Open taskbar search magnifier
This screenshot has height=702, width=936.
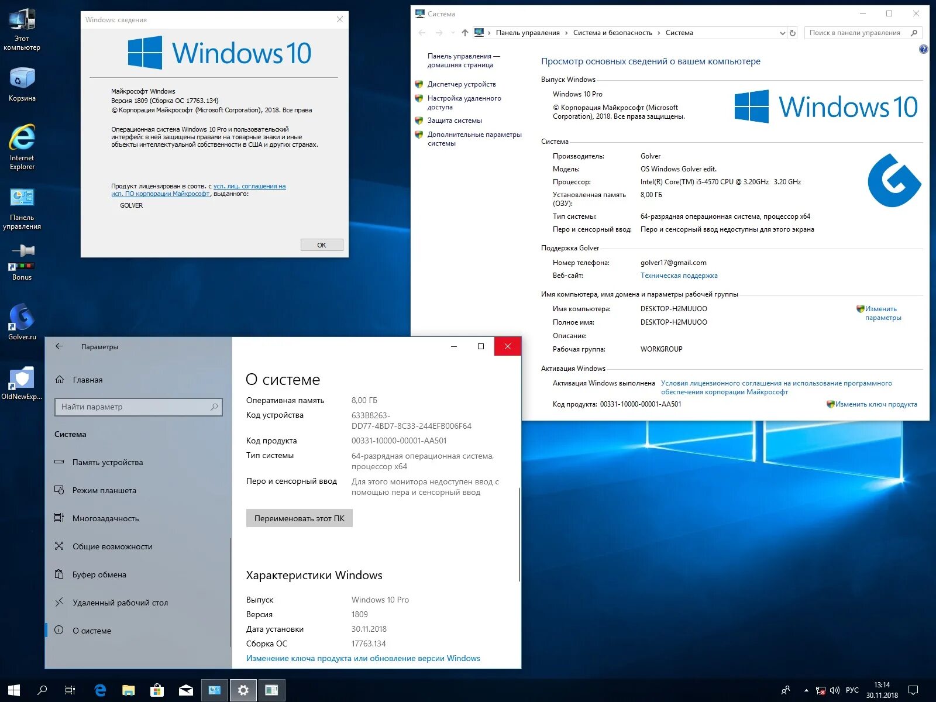click(x=42, y=690)
